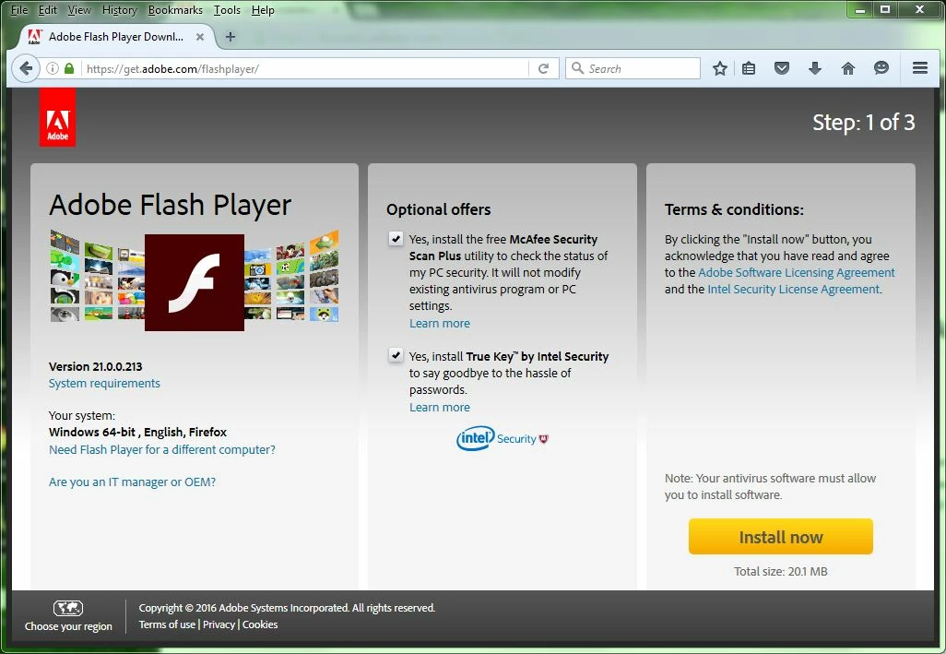946x654 pixels.
Task: Select the Adobe Flash Player Download tab
Action: coord(116,37)
